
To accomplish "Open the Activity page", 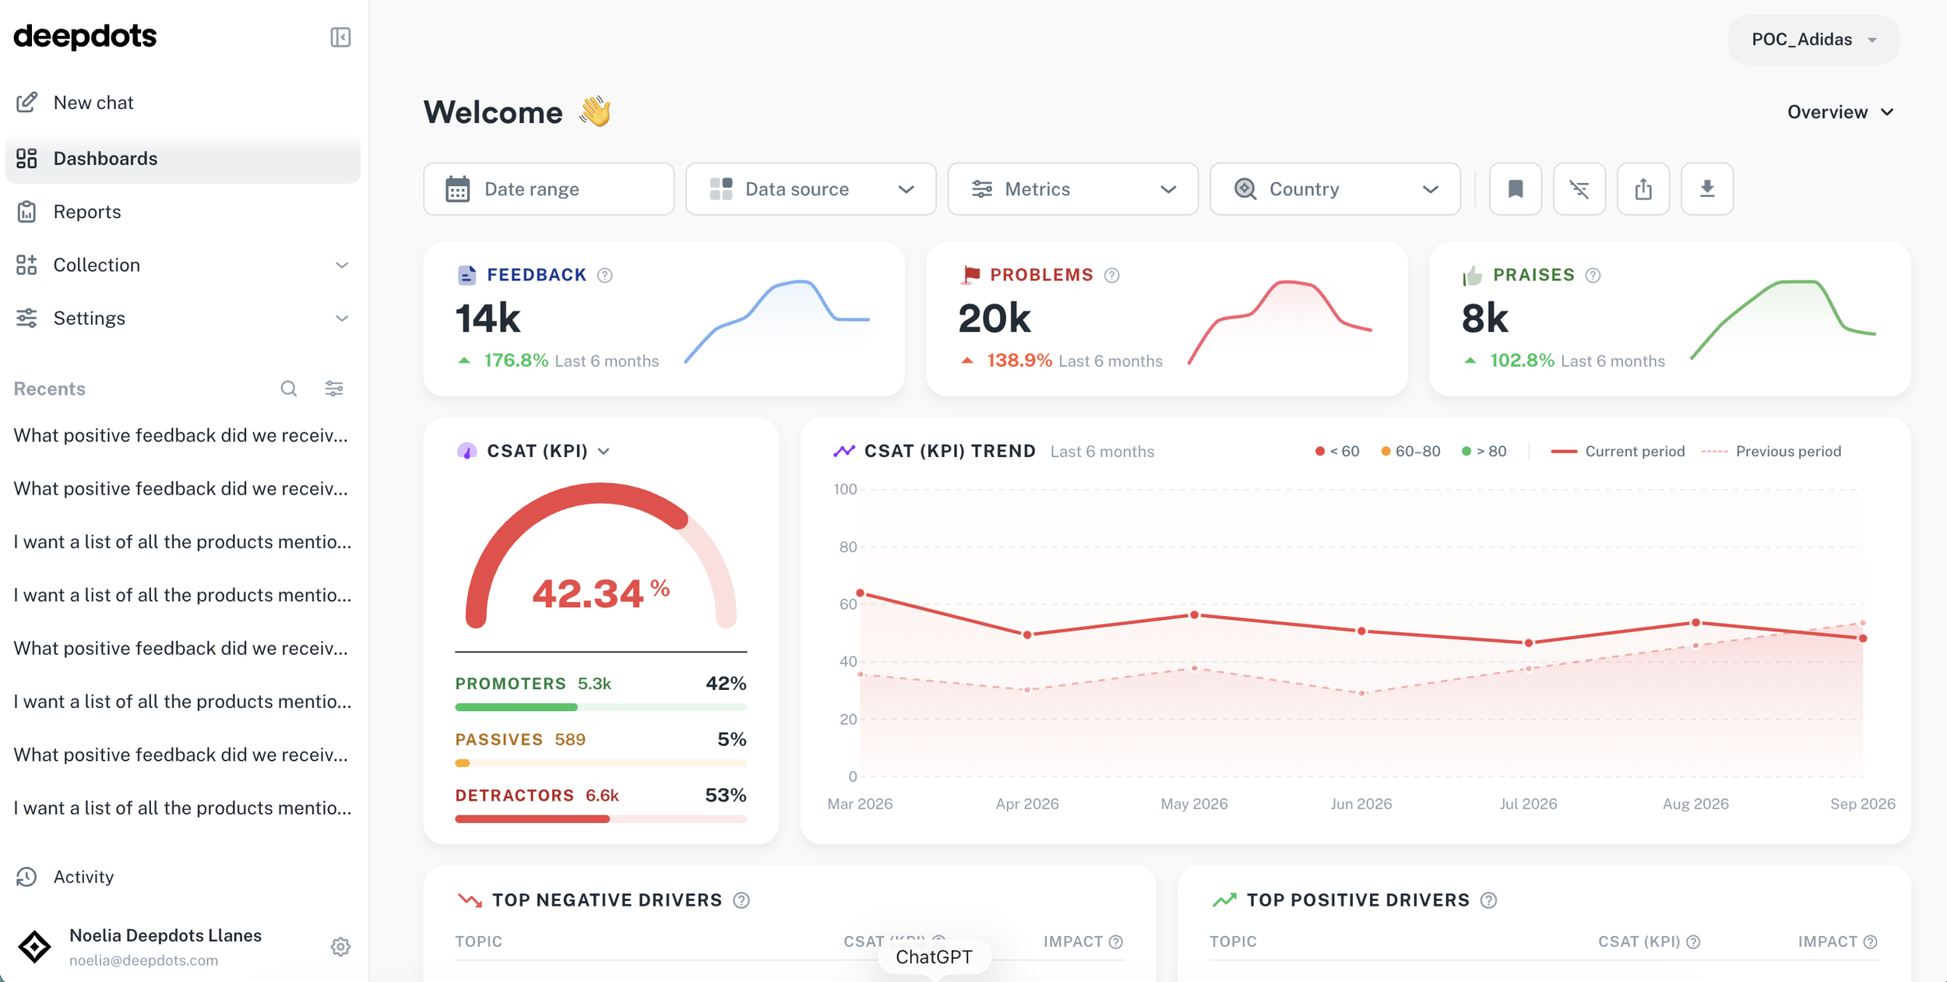I will click(182, 877).
